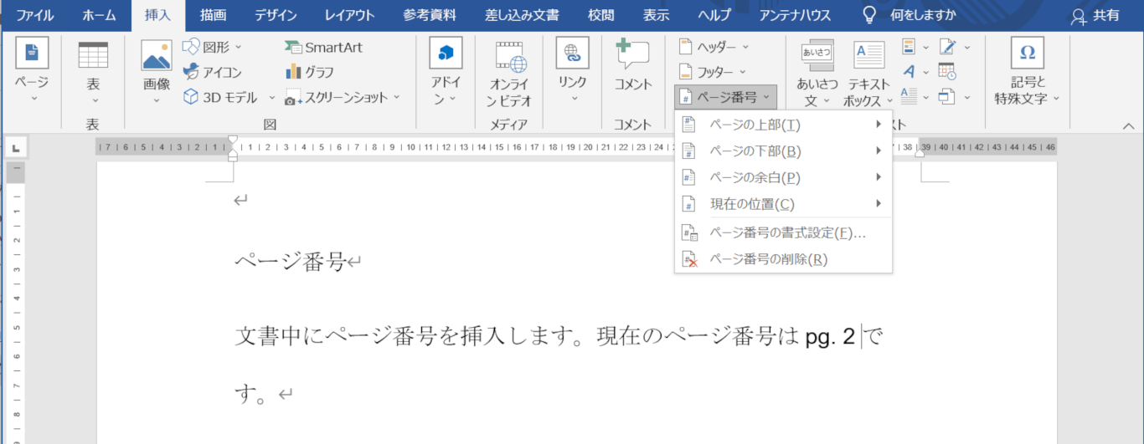Viewport: 1144px width, 444px height.
Task: Insert date and time via calendar icon
Action: (x=946, y=72)
